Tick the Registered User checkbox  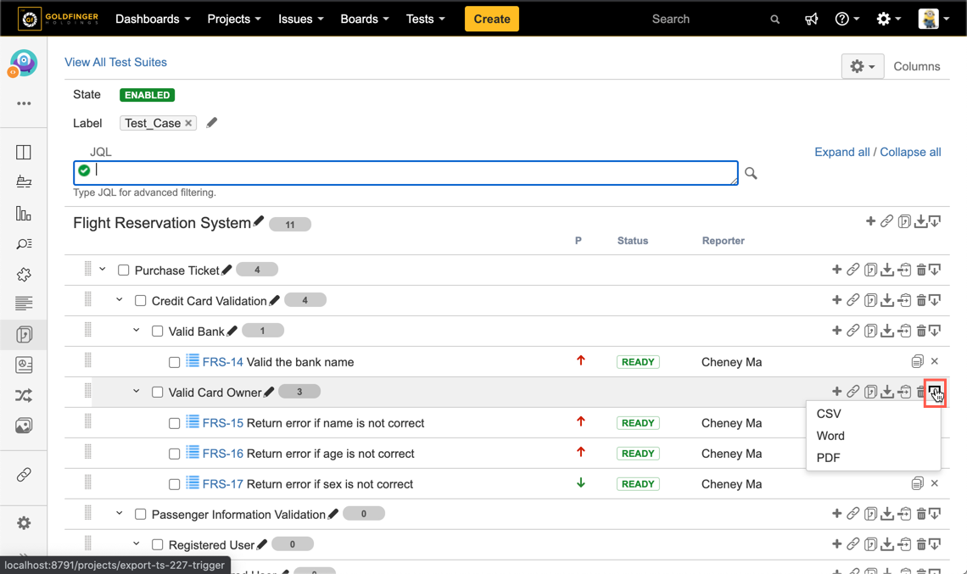(x=158, y=544)
